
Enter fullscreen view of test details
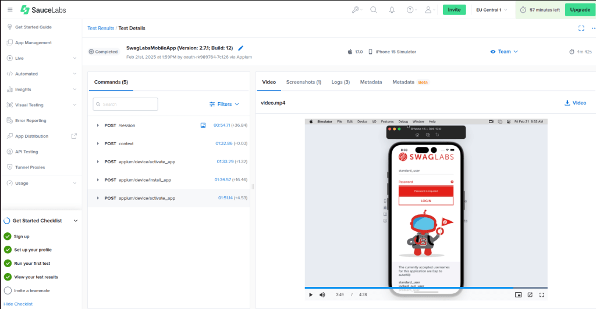click(x=581, y=28)
